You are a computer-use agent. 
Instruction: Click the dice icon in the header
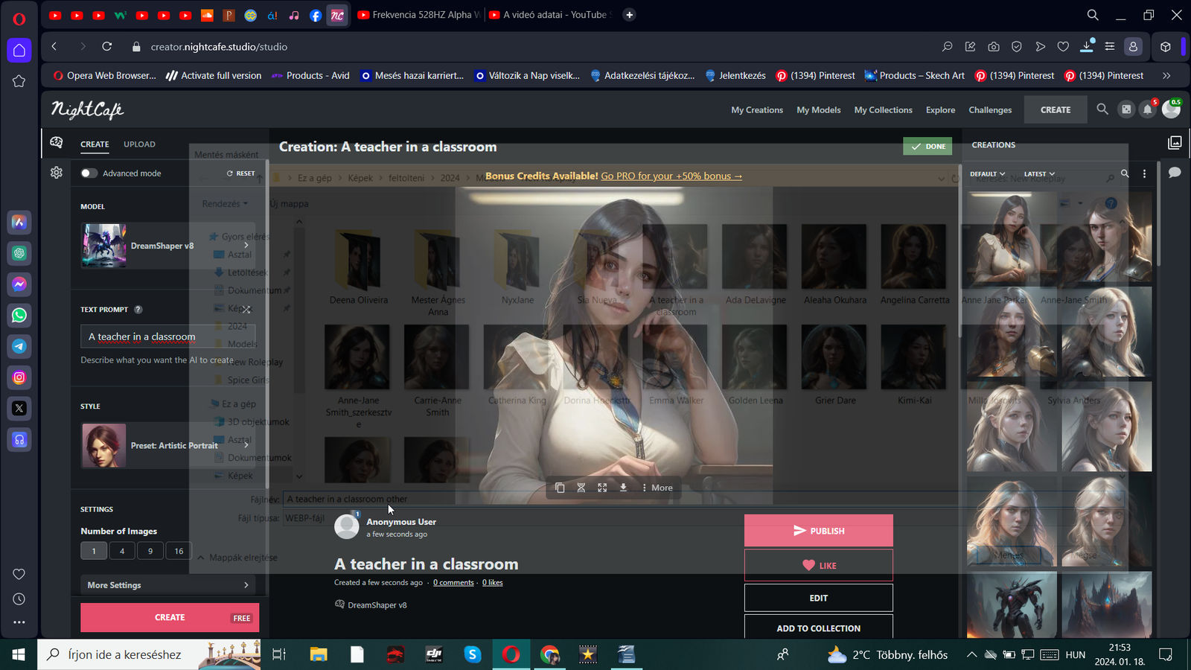click(1126, 109)
